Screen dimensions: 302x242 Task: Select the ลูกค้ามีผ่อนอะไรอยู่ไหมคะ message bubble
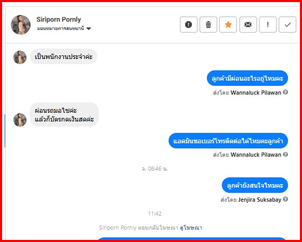tap(247, 78)
